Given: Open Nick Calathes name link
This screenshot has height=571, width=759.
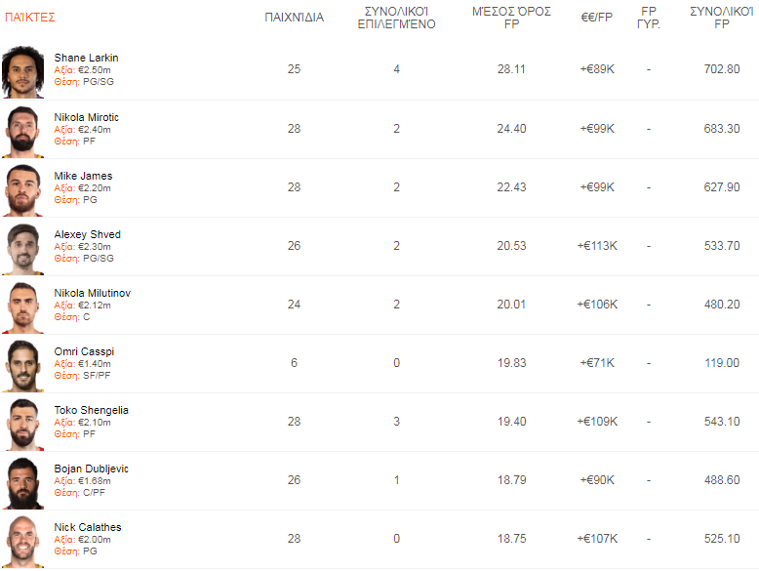Looking at the screenshot, I should point(88,527).
